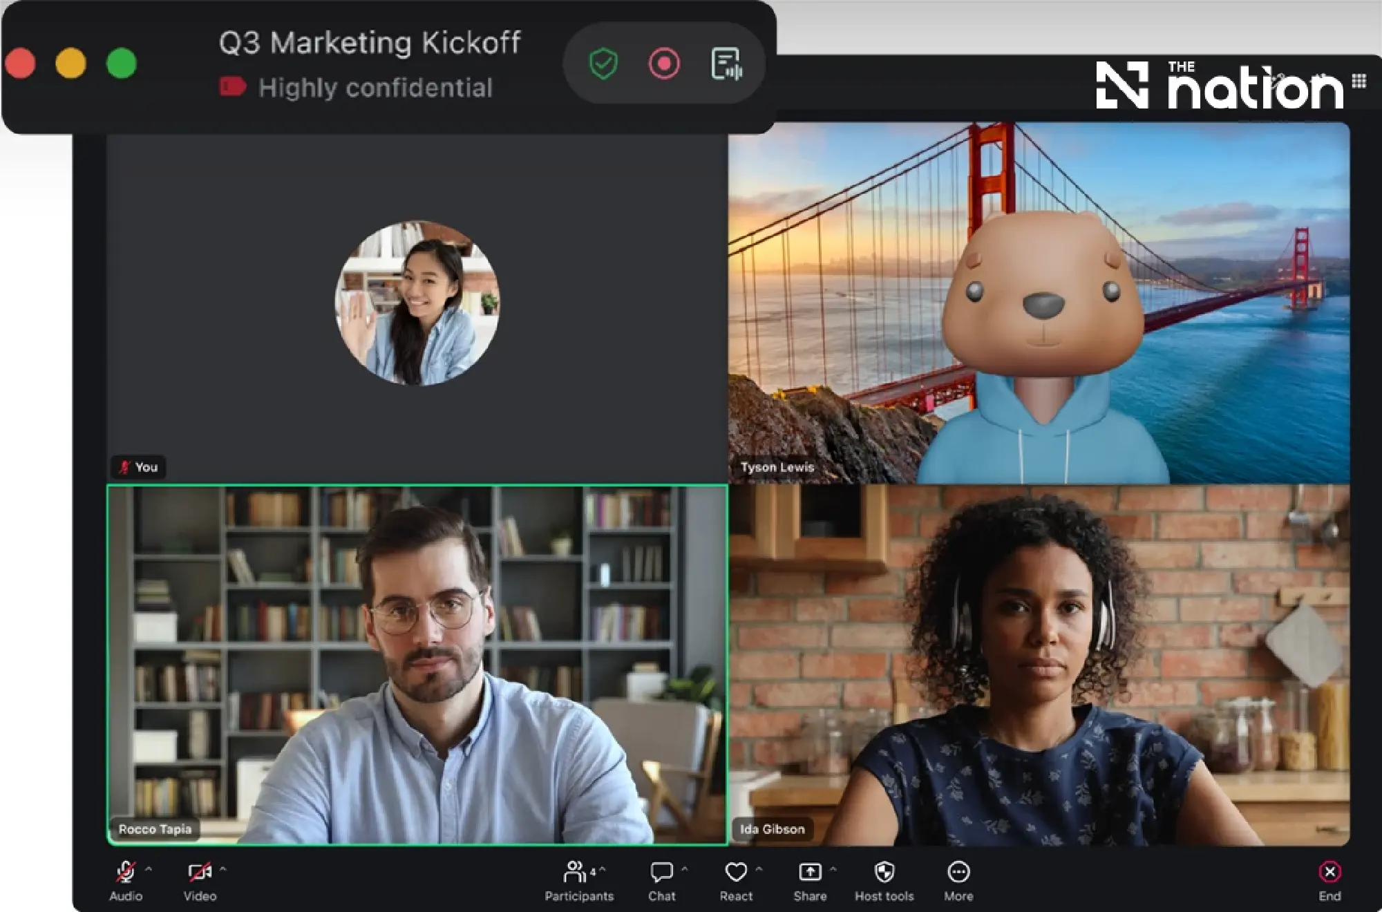
Task: Click the green encryption shield icon
Action: pos(603,64)
